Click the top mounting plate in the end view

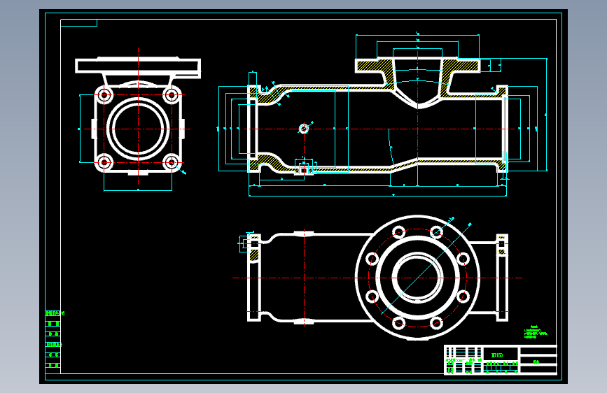click(x=138, y=66)
